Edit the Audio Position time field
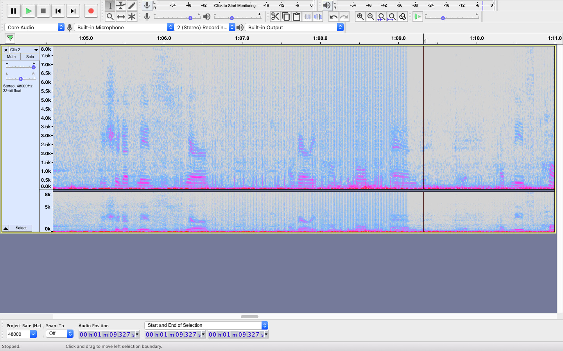This screenshot has width=563, height=351. pyautogui.click(x=106, y=334)
